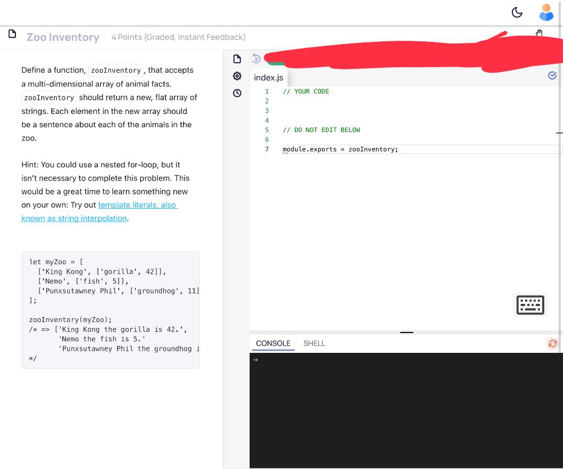View submission history via clock icon
Screen dimensions: 563x469
(x=237, y=93)
